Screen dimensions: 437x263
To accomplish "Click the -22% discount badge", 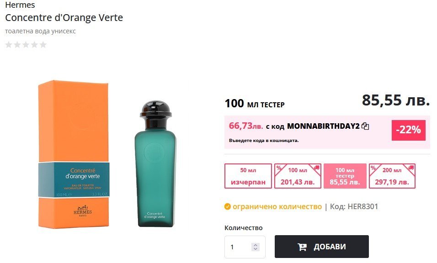I will pos(408,130).
